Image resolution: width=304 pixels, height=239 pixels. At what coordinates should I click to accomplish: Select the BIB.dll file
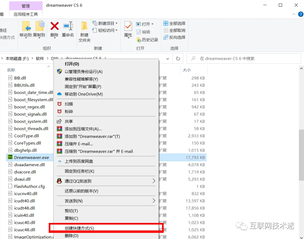[20, 78]
